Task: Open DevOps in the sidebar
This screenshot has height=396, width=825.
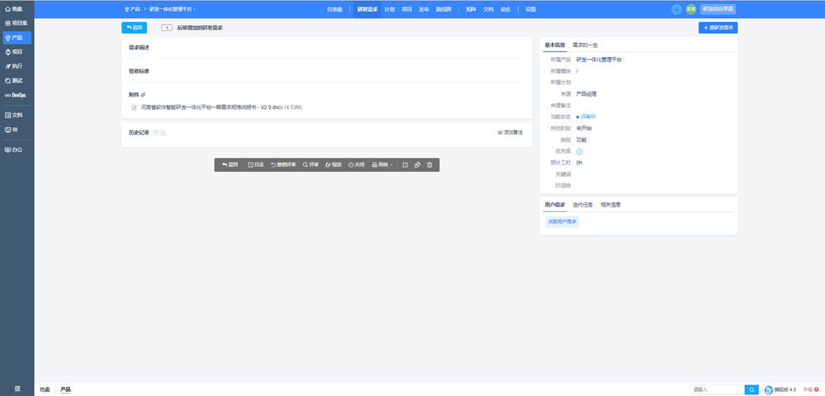Action: coord(17,95)
